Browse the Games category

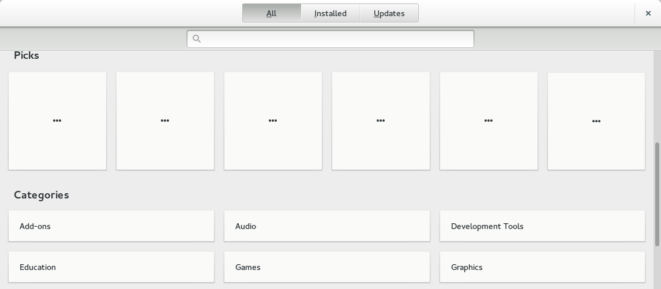point(326,267)
